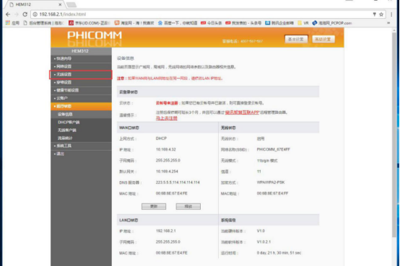Go back with the browser back arrow

coord(8,14)
